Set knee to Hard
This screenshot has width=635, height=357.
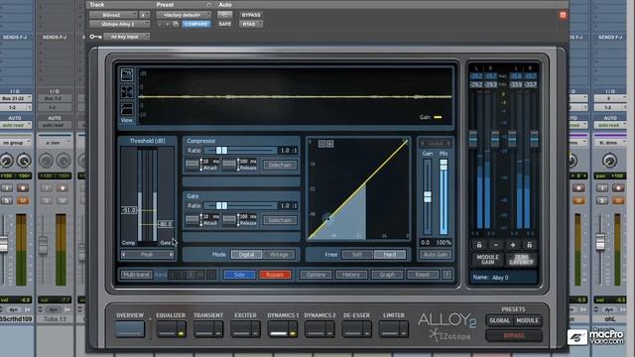[390, 255]
